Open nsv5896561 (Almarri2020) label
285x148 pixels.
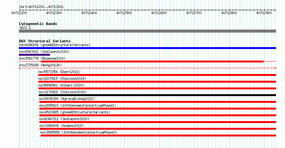coord(61,85)
